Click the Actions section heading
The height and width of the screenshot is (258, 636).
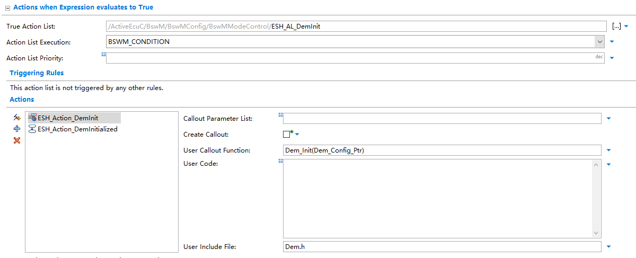22,100
